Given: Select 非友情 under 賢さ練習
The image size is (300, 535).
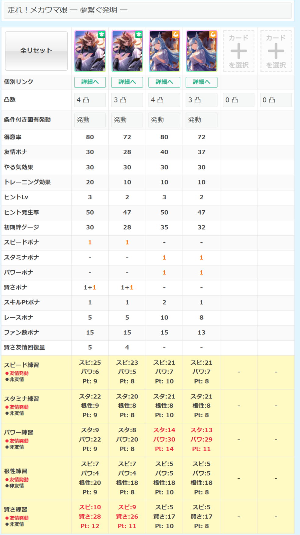Looking at the screenshot, I should pyautogui.click(x=14, y=524).
